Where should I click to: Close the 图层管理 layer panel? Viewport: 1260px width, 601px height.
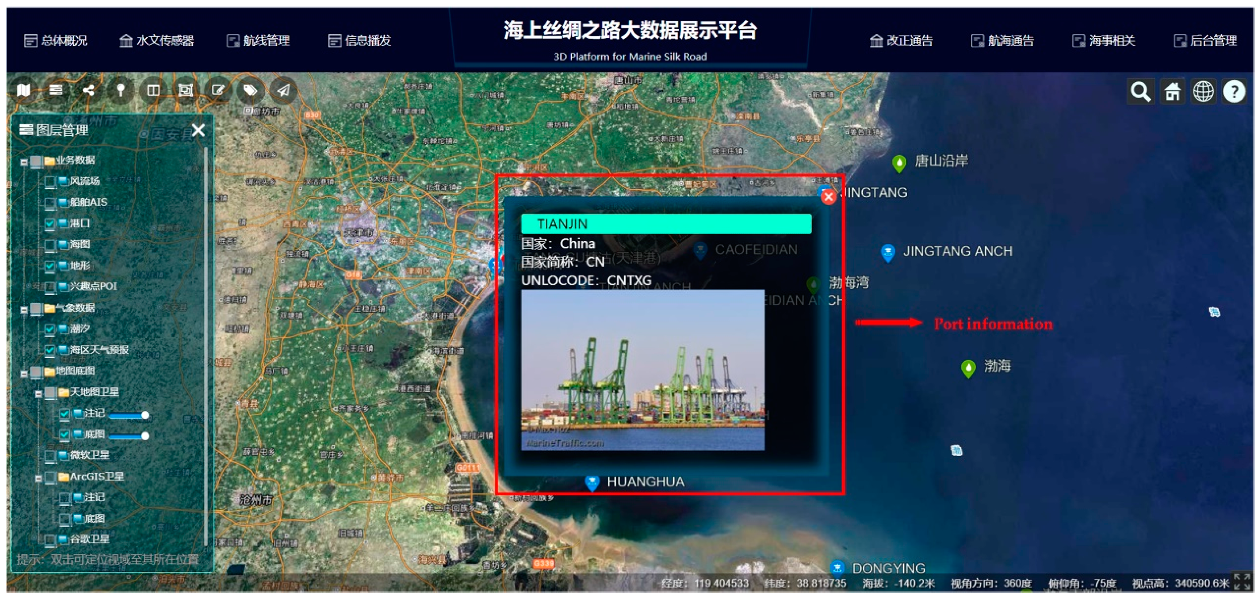pyautogui.click(x=198, y=130)
